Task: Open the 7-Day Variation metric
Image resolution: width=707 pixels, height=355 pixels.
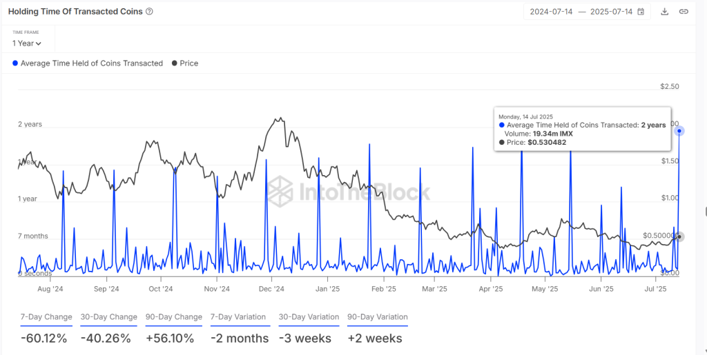Action: [240, 317]
